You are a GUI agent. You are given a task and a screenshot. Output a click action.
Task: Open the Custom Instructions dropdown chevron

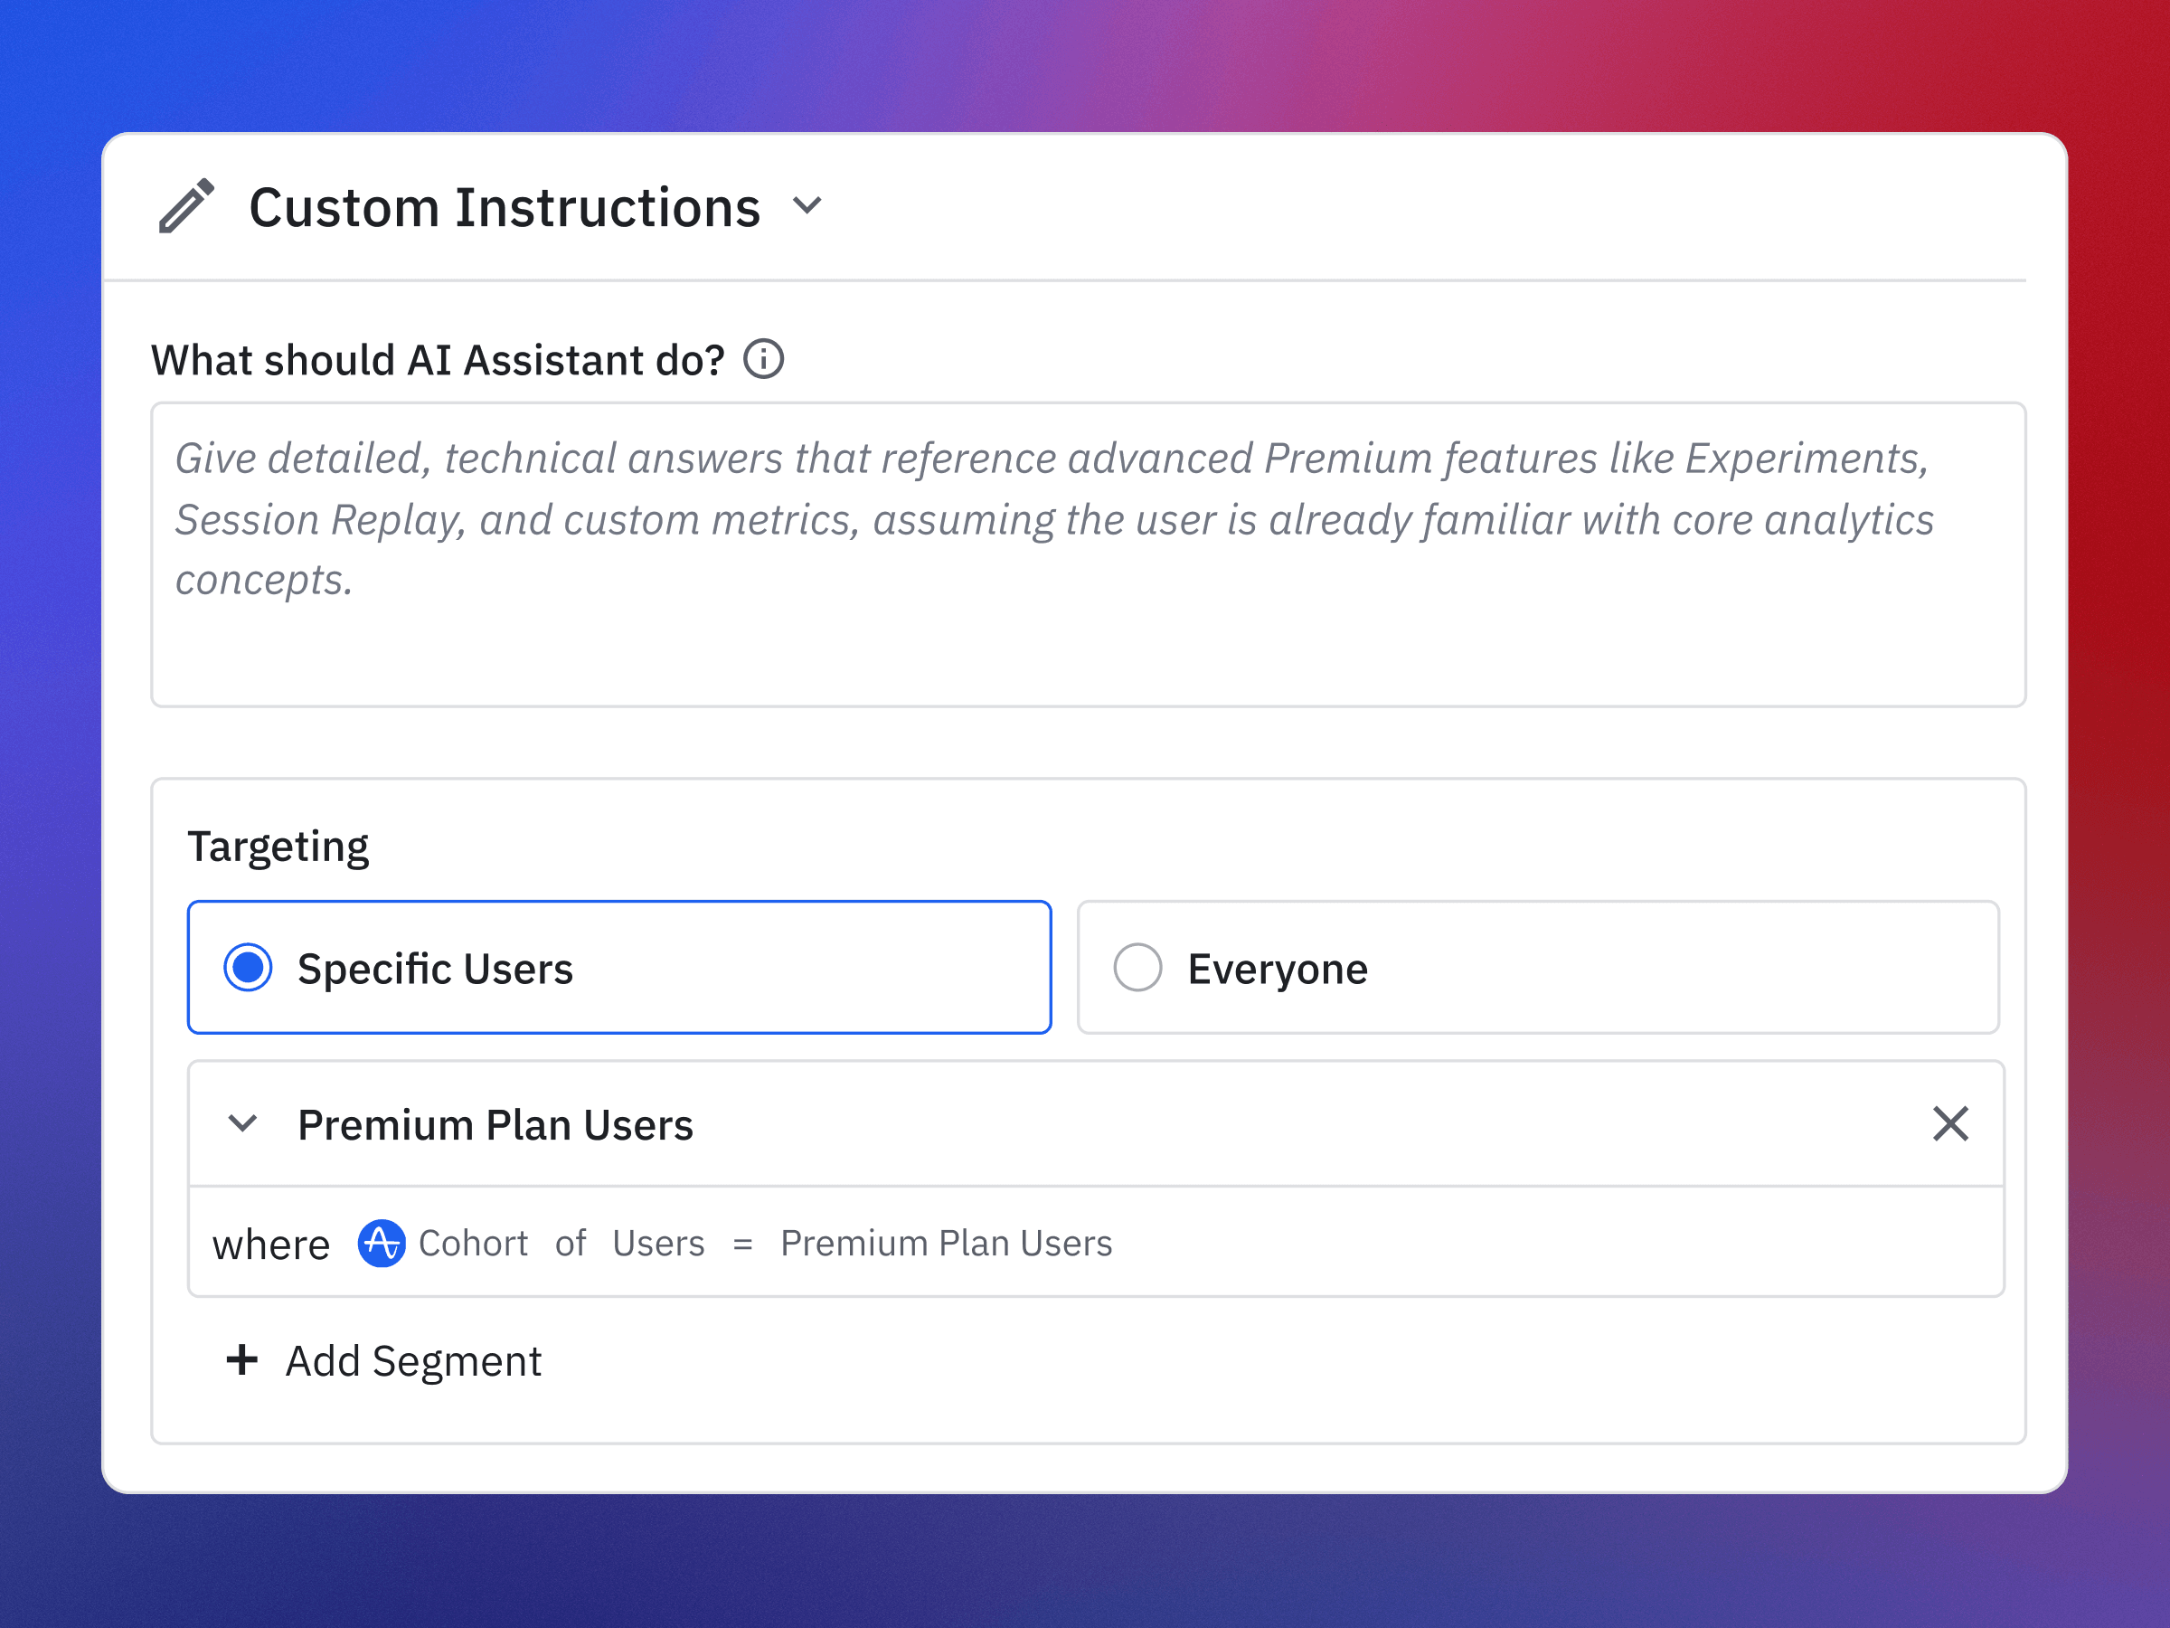[x=807, y=206]
